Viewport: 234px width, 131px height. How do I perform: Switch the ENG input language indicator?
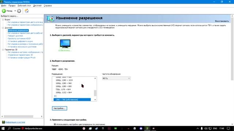(215, 128)
